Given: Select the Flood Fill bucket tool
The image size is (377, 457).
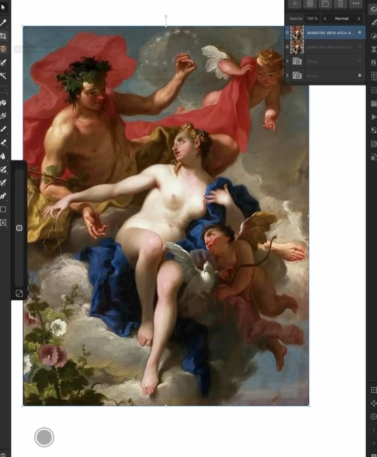Looking at the screenshot, I should [x=3, y=103].
